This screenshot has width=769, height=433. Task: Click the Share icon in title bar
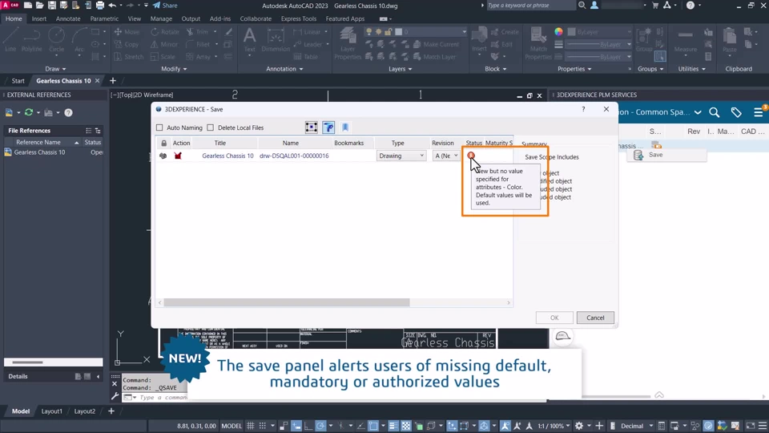tap(156, 6)
